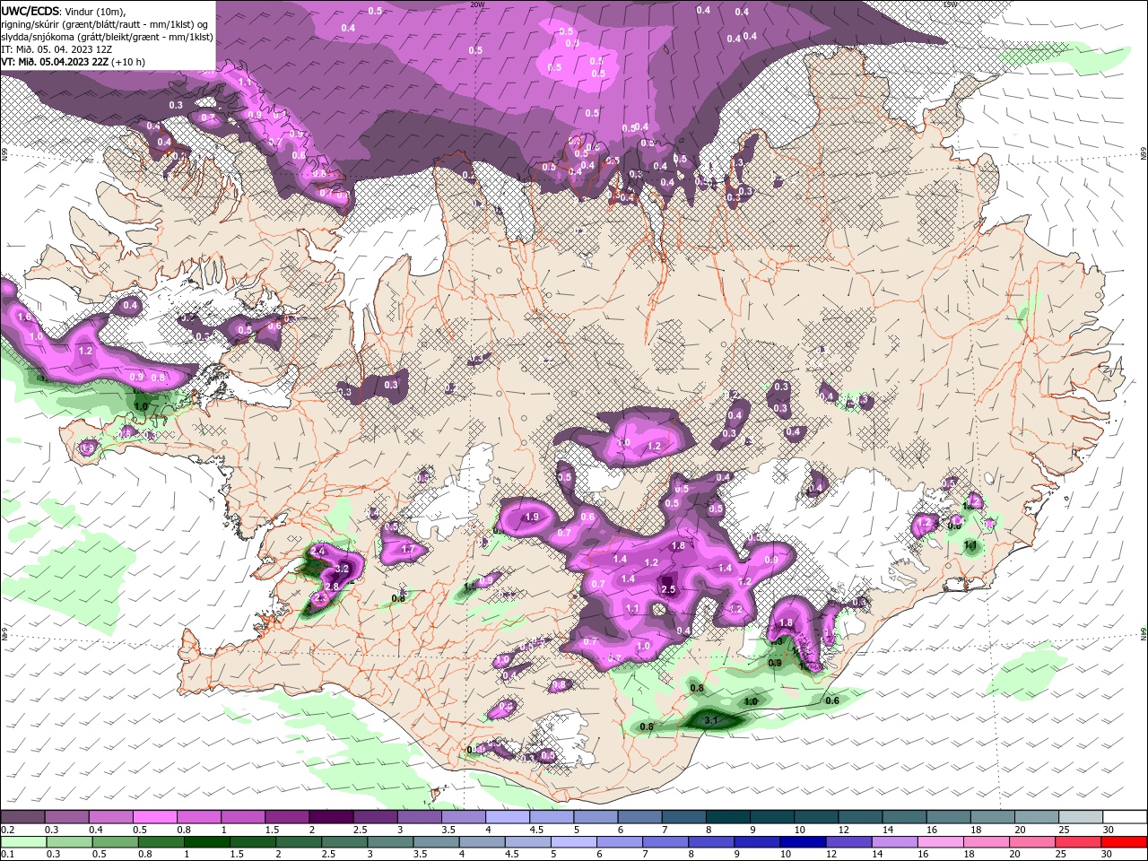Click the 1.9 snow value on the map
1148x861 pixels.
point(532,517)
